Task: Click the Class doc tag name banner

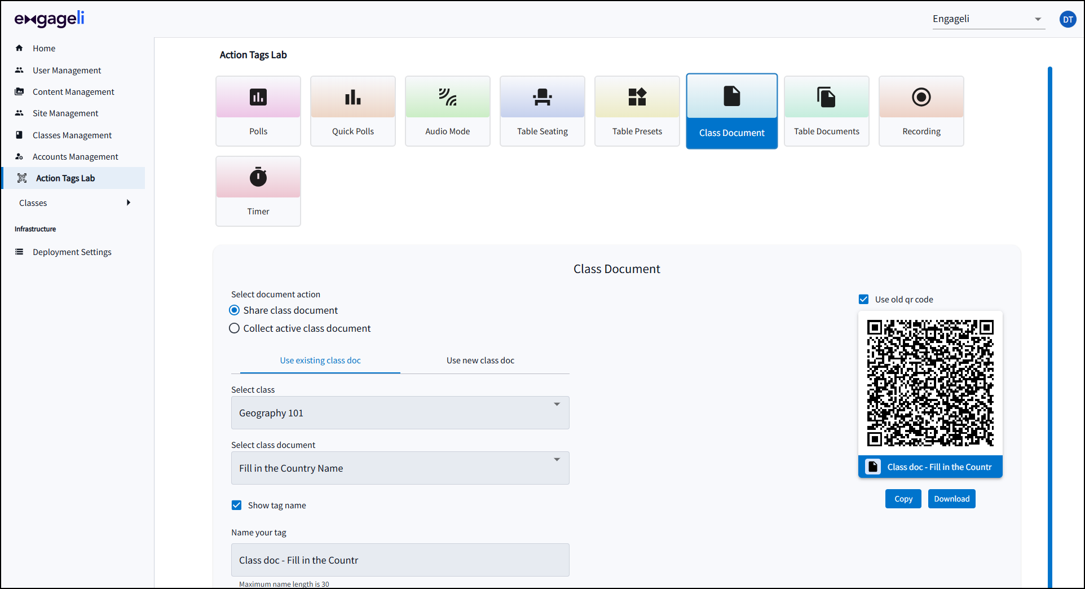Action: click(930, 467)
